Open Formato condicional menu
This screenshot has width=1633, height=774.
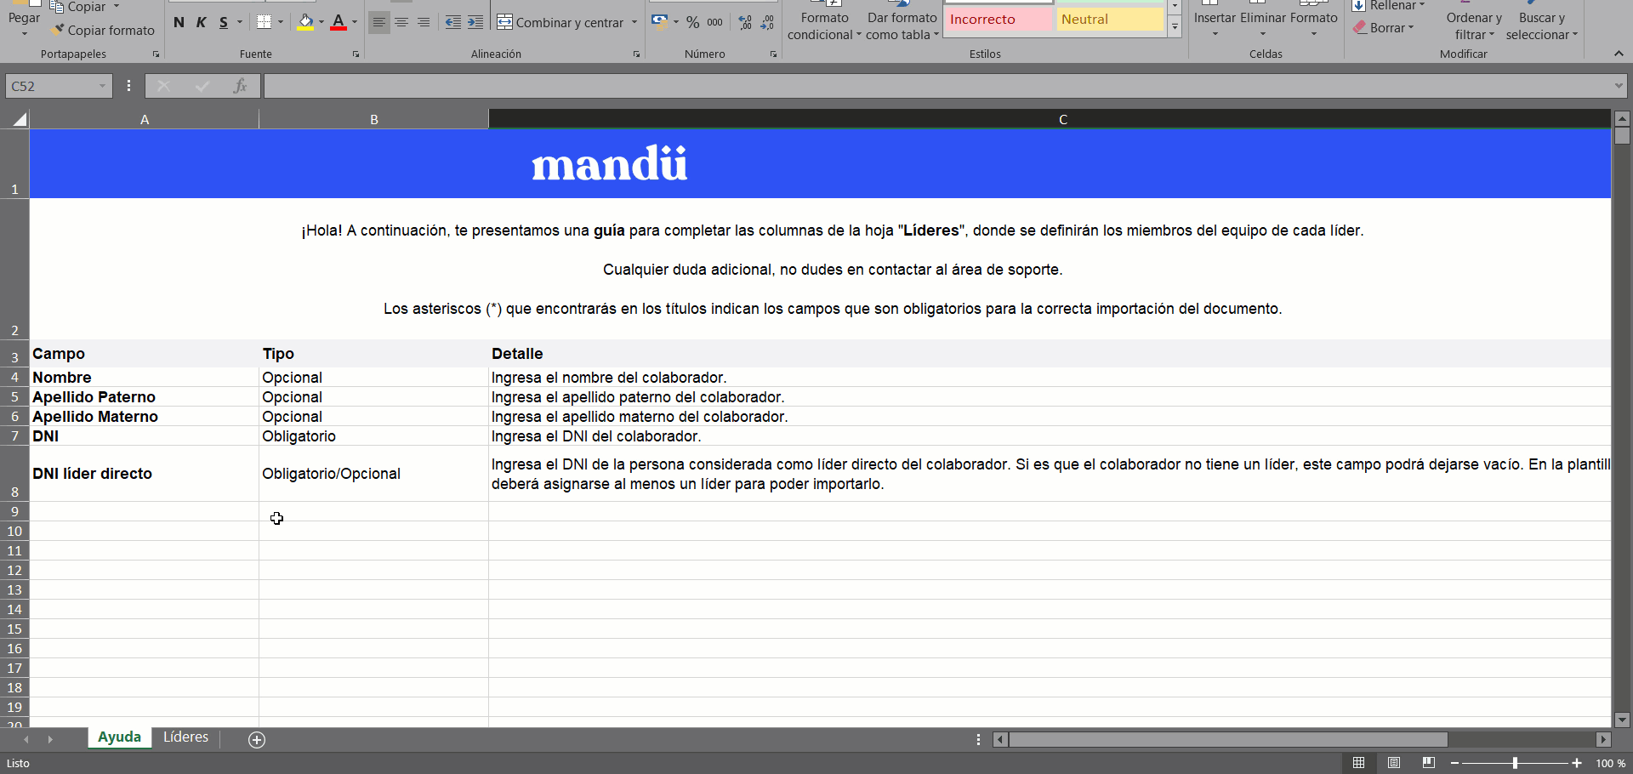point(824,26)
